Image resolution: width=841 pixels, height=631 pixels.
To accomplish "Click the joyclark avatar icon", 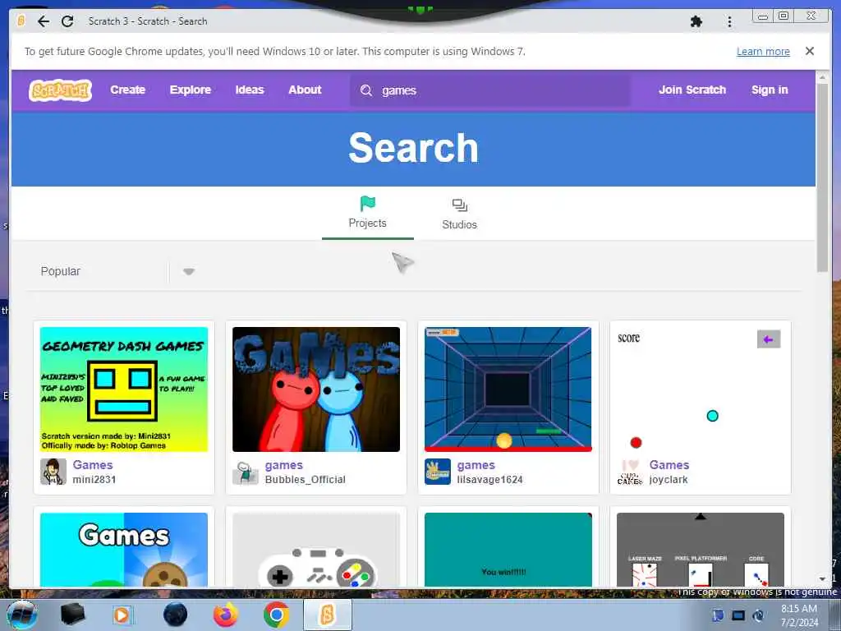I will point(630,472).
